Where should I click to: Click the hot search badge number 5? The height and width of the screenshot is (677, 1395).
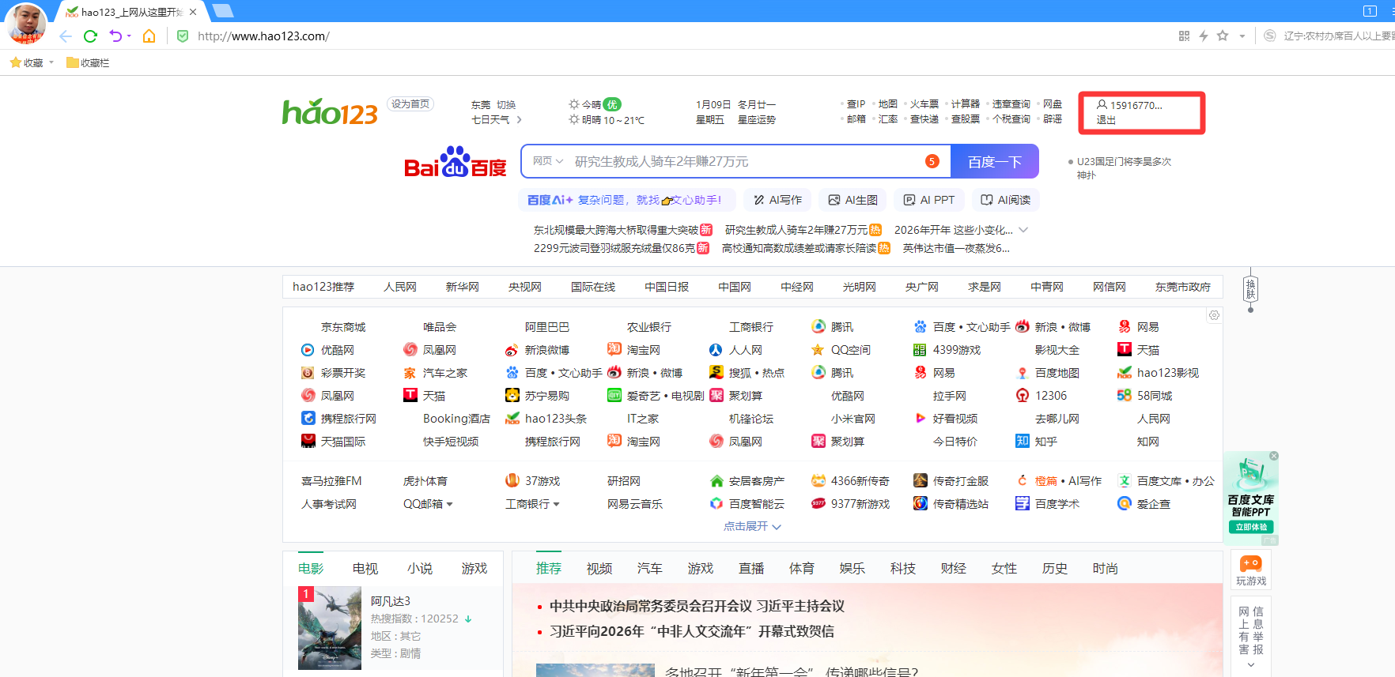pyautogui.click(x=932, y=161)
